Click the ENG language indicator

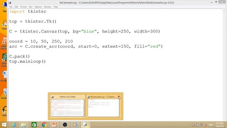(x=211, y=125)
